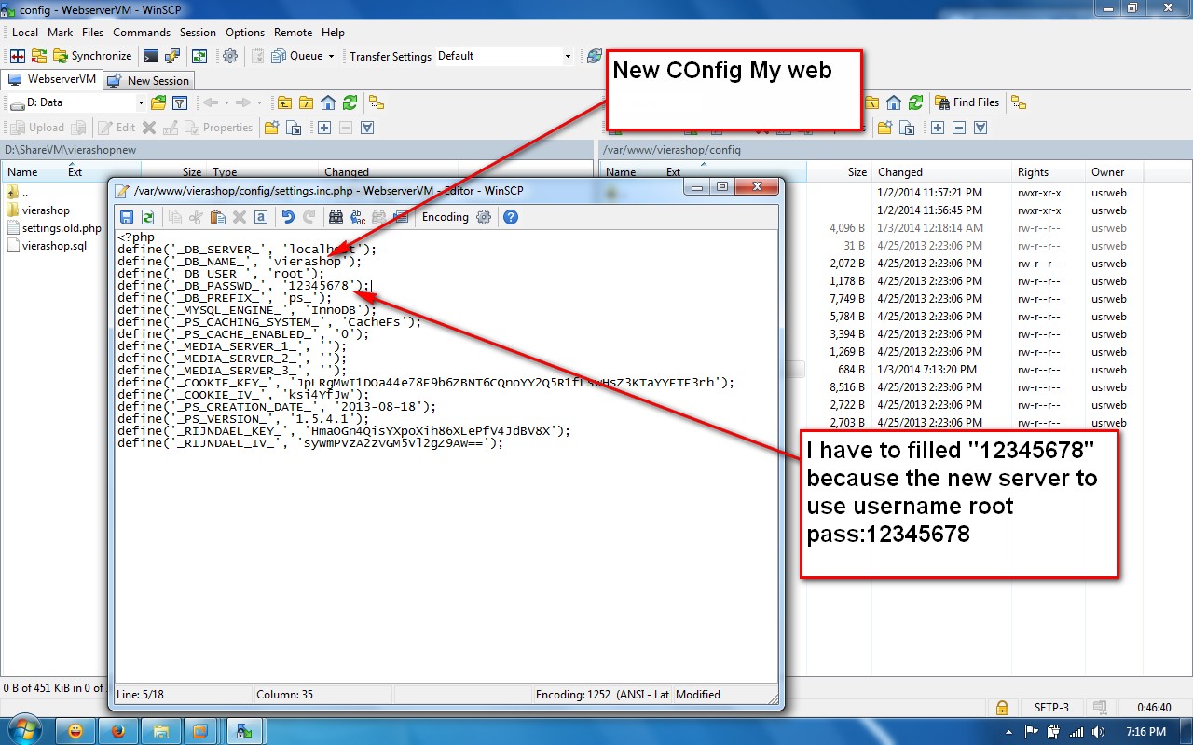The image size is (1193, 745).
Task: Select remote files with the plus icon
Action: 938,128
